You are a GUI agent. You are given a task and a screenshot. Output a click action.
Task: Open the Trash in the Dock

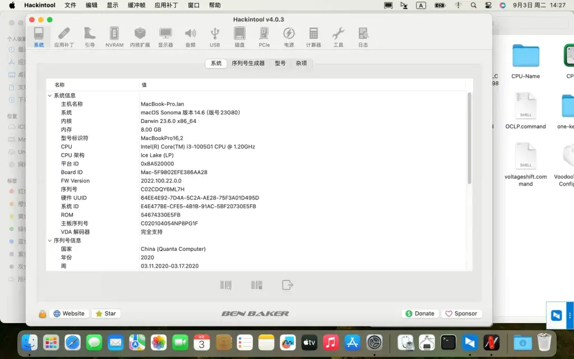(544, 342)
